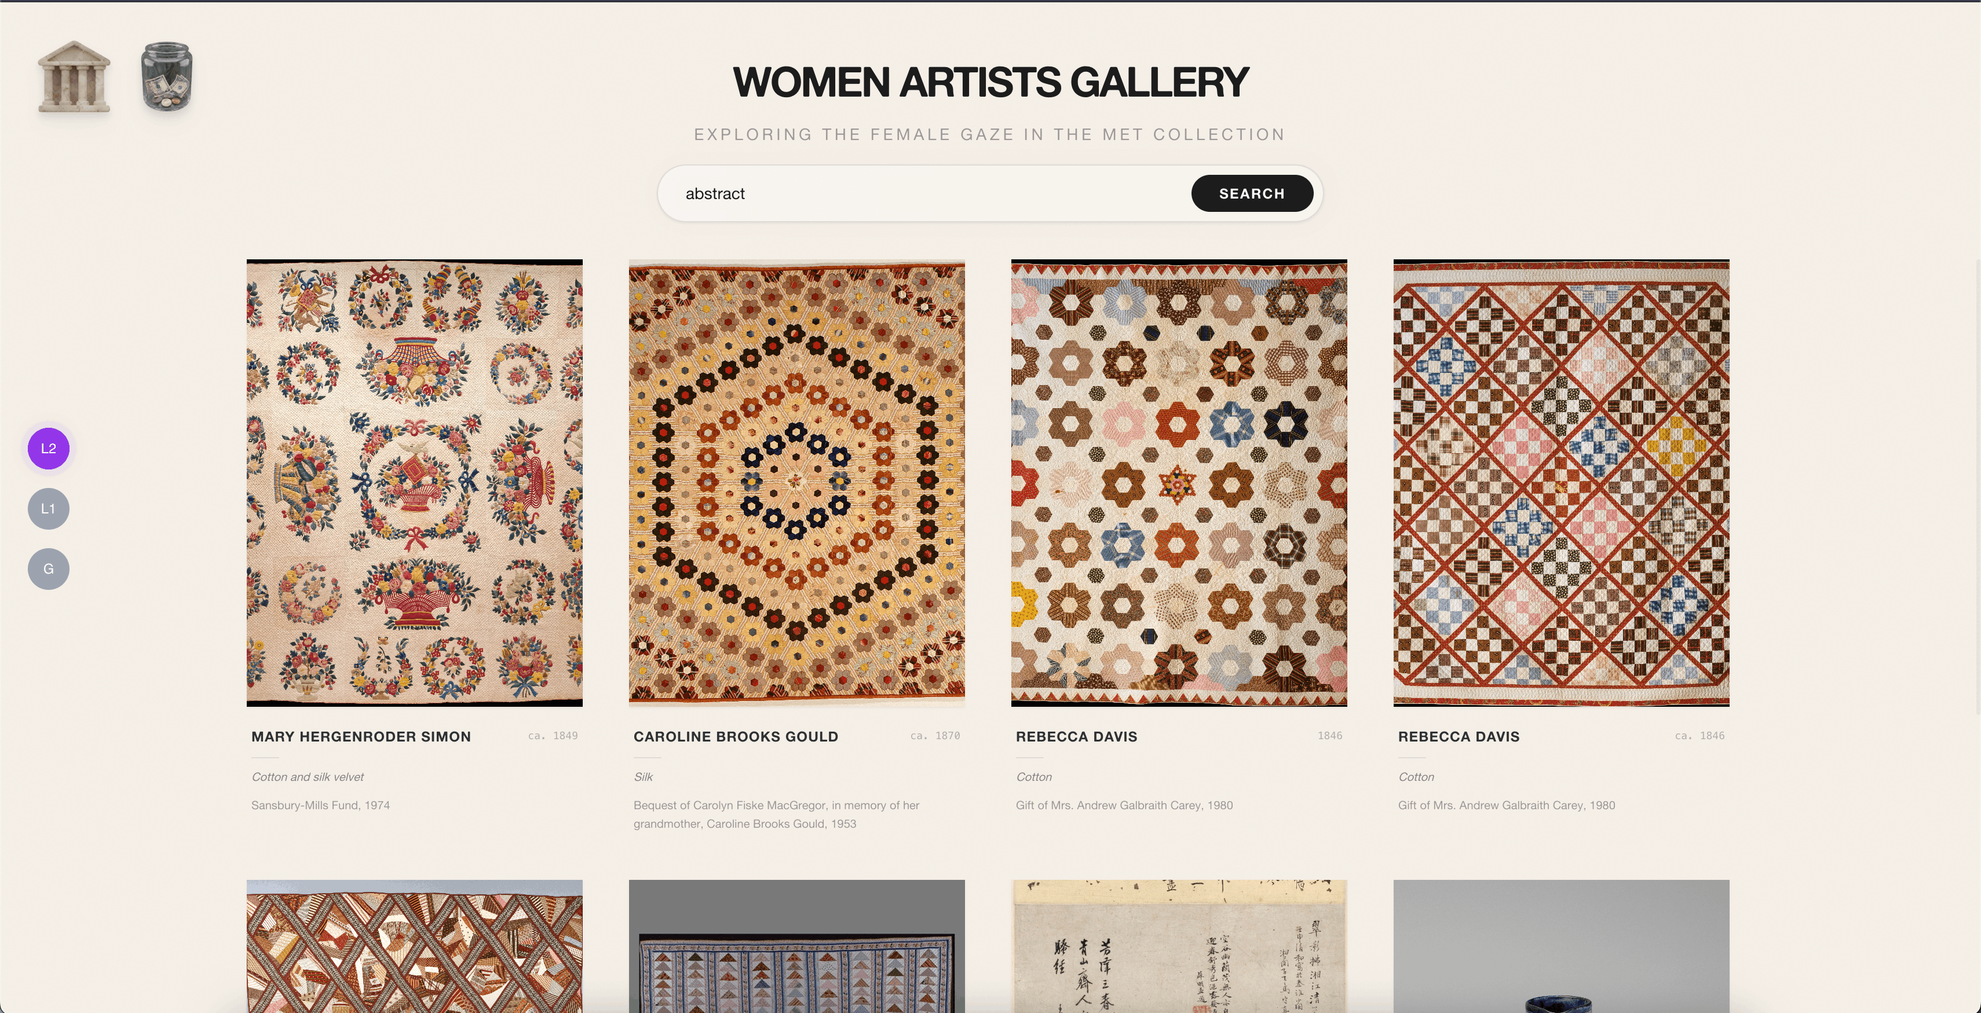Open Rebecca Davis honeycomb flower quilt image
Image resolution: width=1981 pixels, height=1013 pixels.
pyautogui.click(x=1179, y=483)
